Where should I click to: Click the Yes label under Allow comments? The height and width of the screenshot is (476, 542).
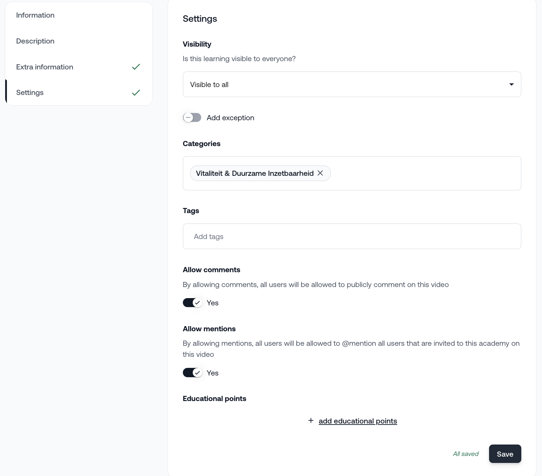pos(213,303)
